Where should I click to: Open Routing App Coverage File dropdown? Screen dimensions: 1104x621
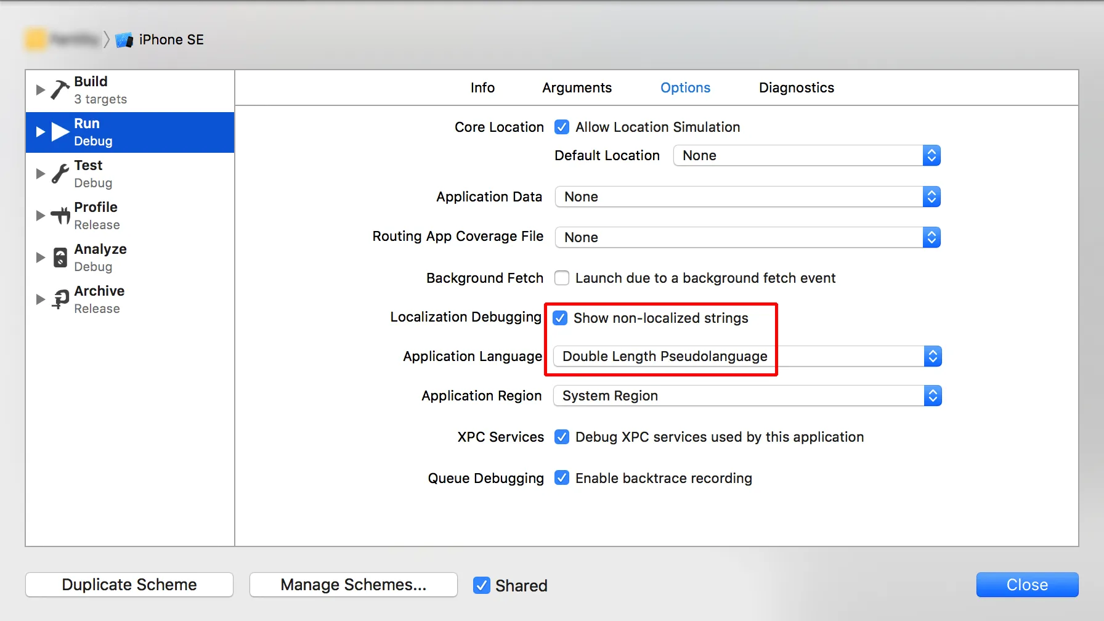(748, 237)
